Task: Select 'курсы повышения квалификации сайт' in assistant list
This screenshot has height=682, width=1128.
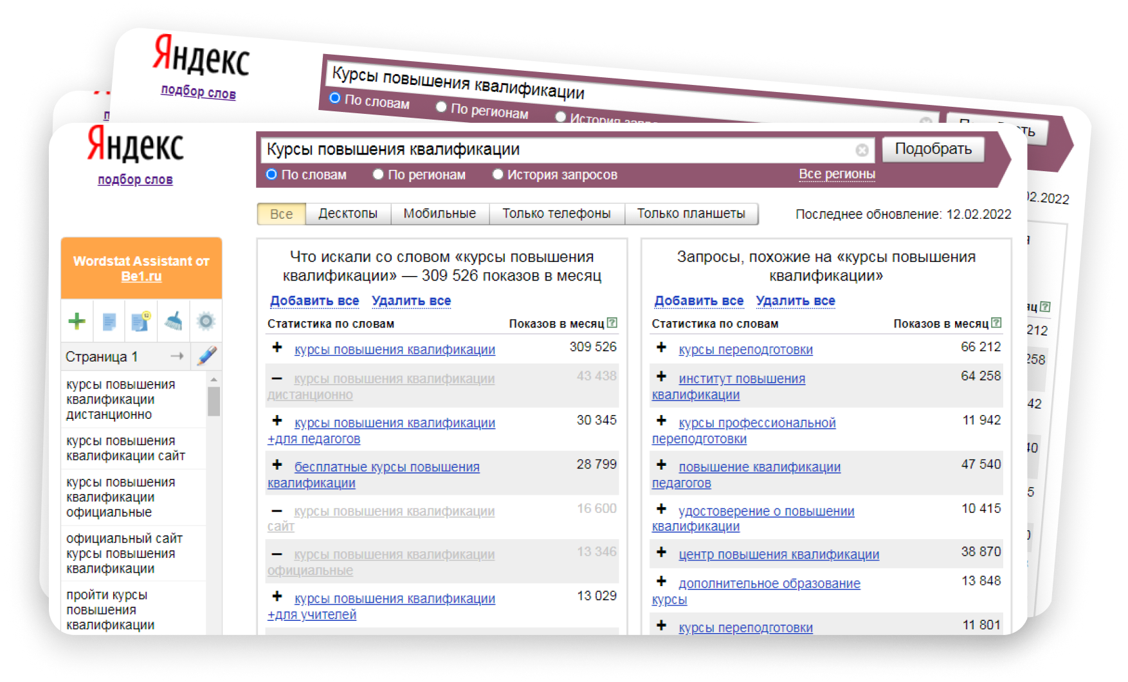Action: [133, 448]
